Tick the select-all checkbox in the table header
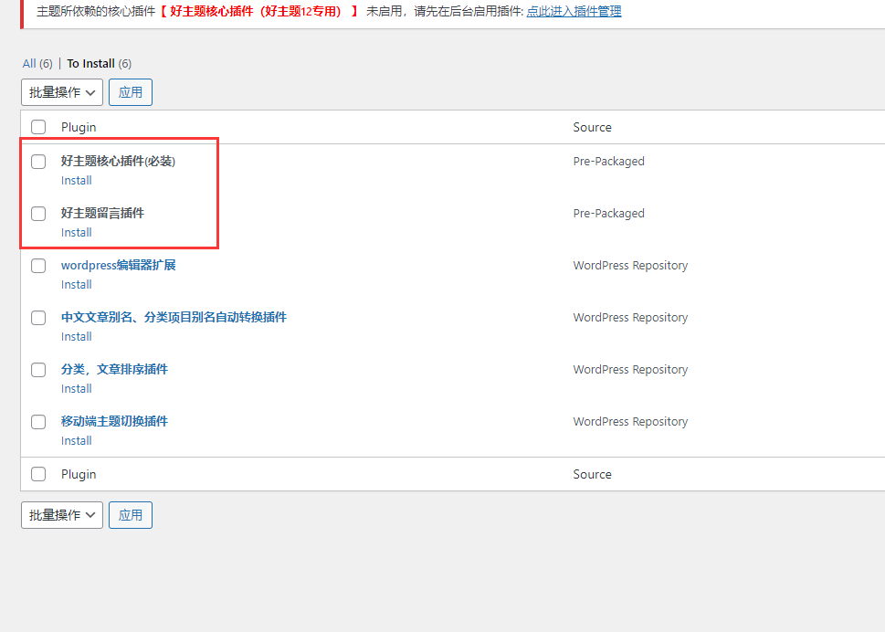The image size is (885, 632). coord(38,127)
